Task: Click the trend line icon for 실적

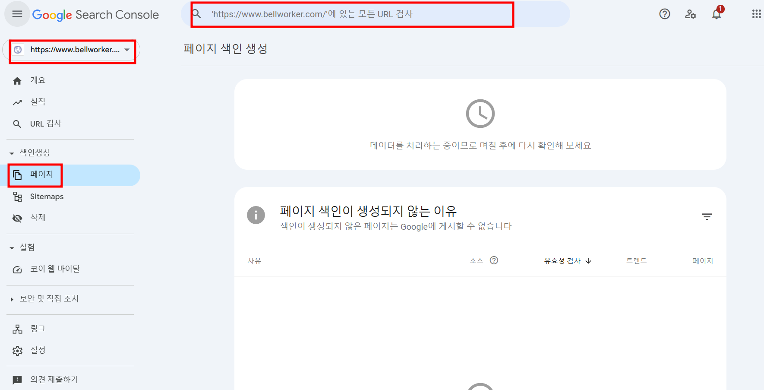Action: click(x=17, y=102)
